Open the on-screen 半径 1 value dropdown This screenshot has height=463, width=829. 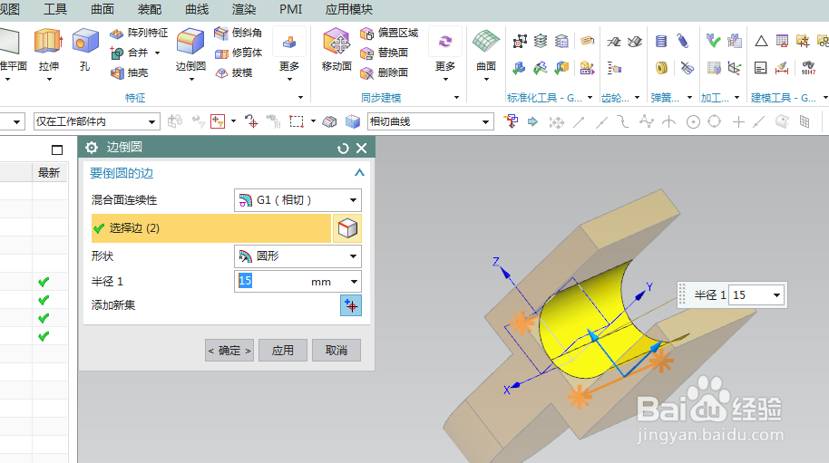(x=776, y=295)
